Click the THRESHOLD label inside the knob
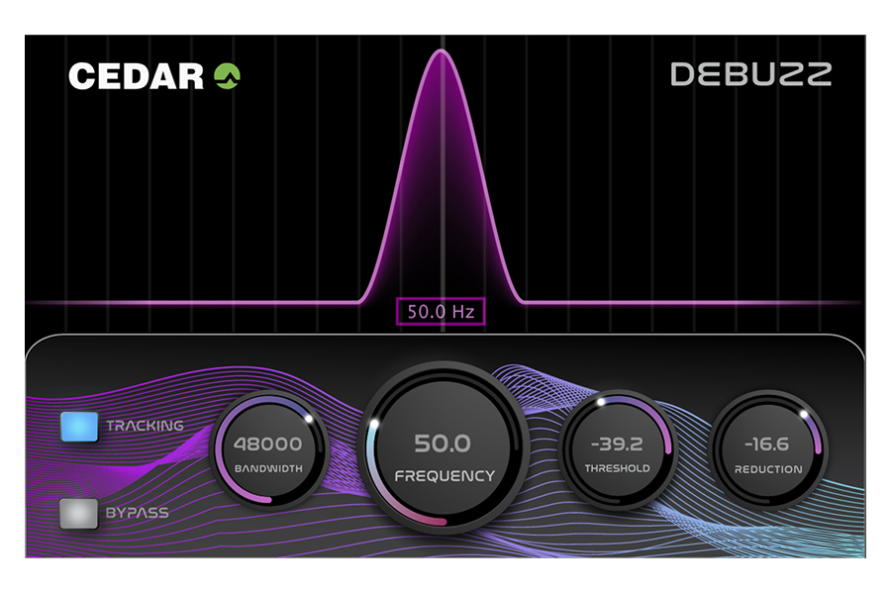 [617, 469]
